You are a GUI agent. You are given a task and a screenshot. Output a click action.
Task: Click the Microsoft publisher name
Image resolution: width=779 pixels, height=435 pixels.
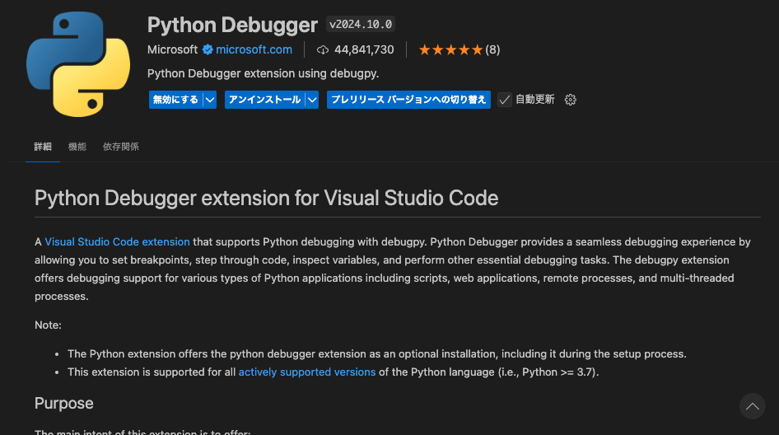[x=172, y=49]
